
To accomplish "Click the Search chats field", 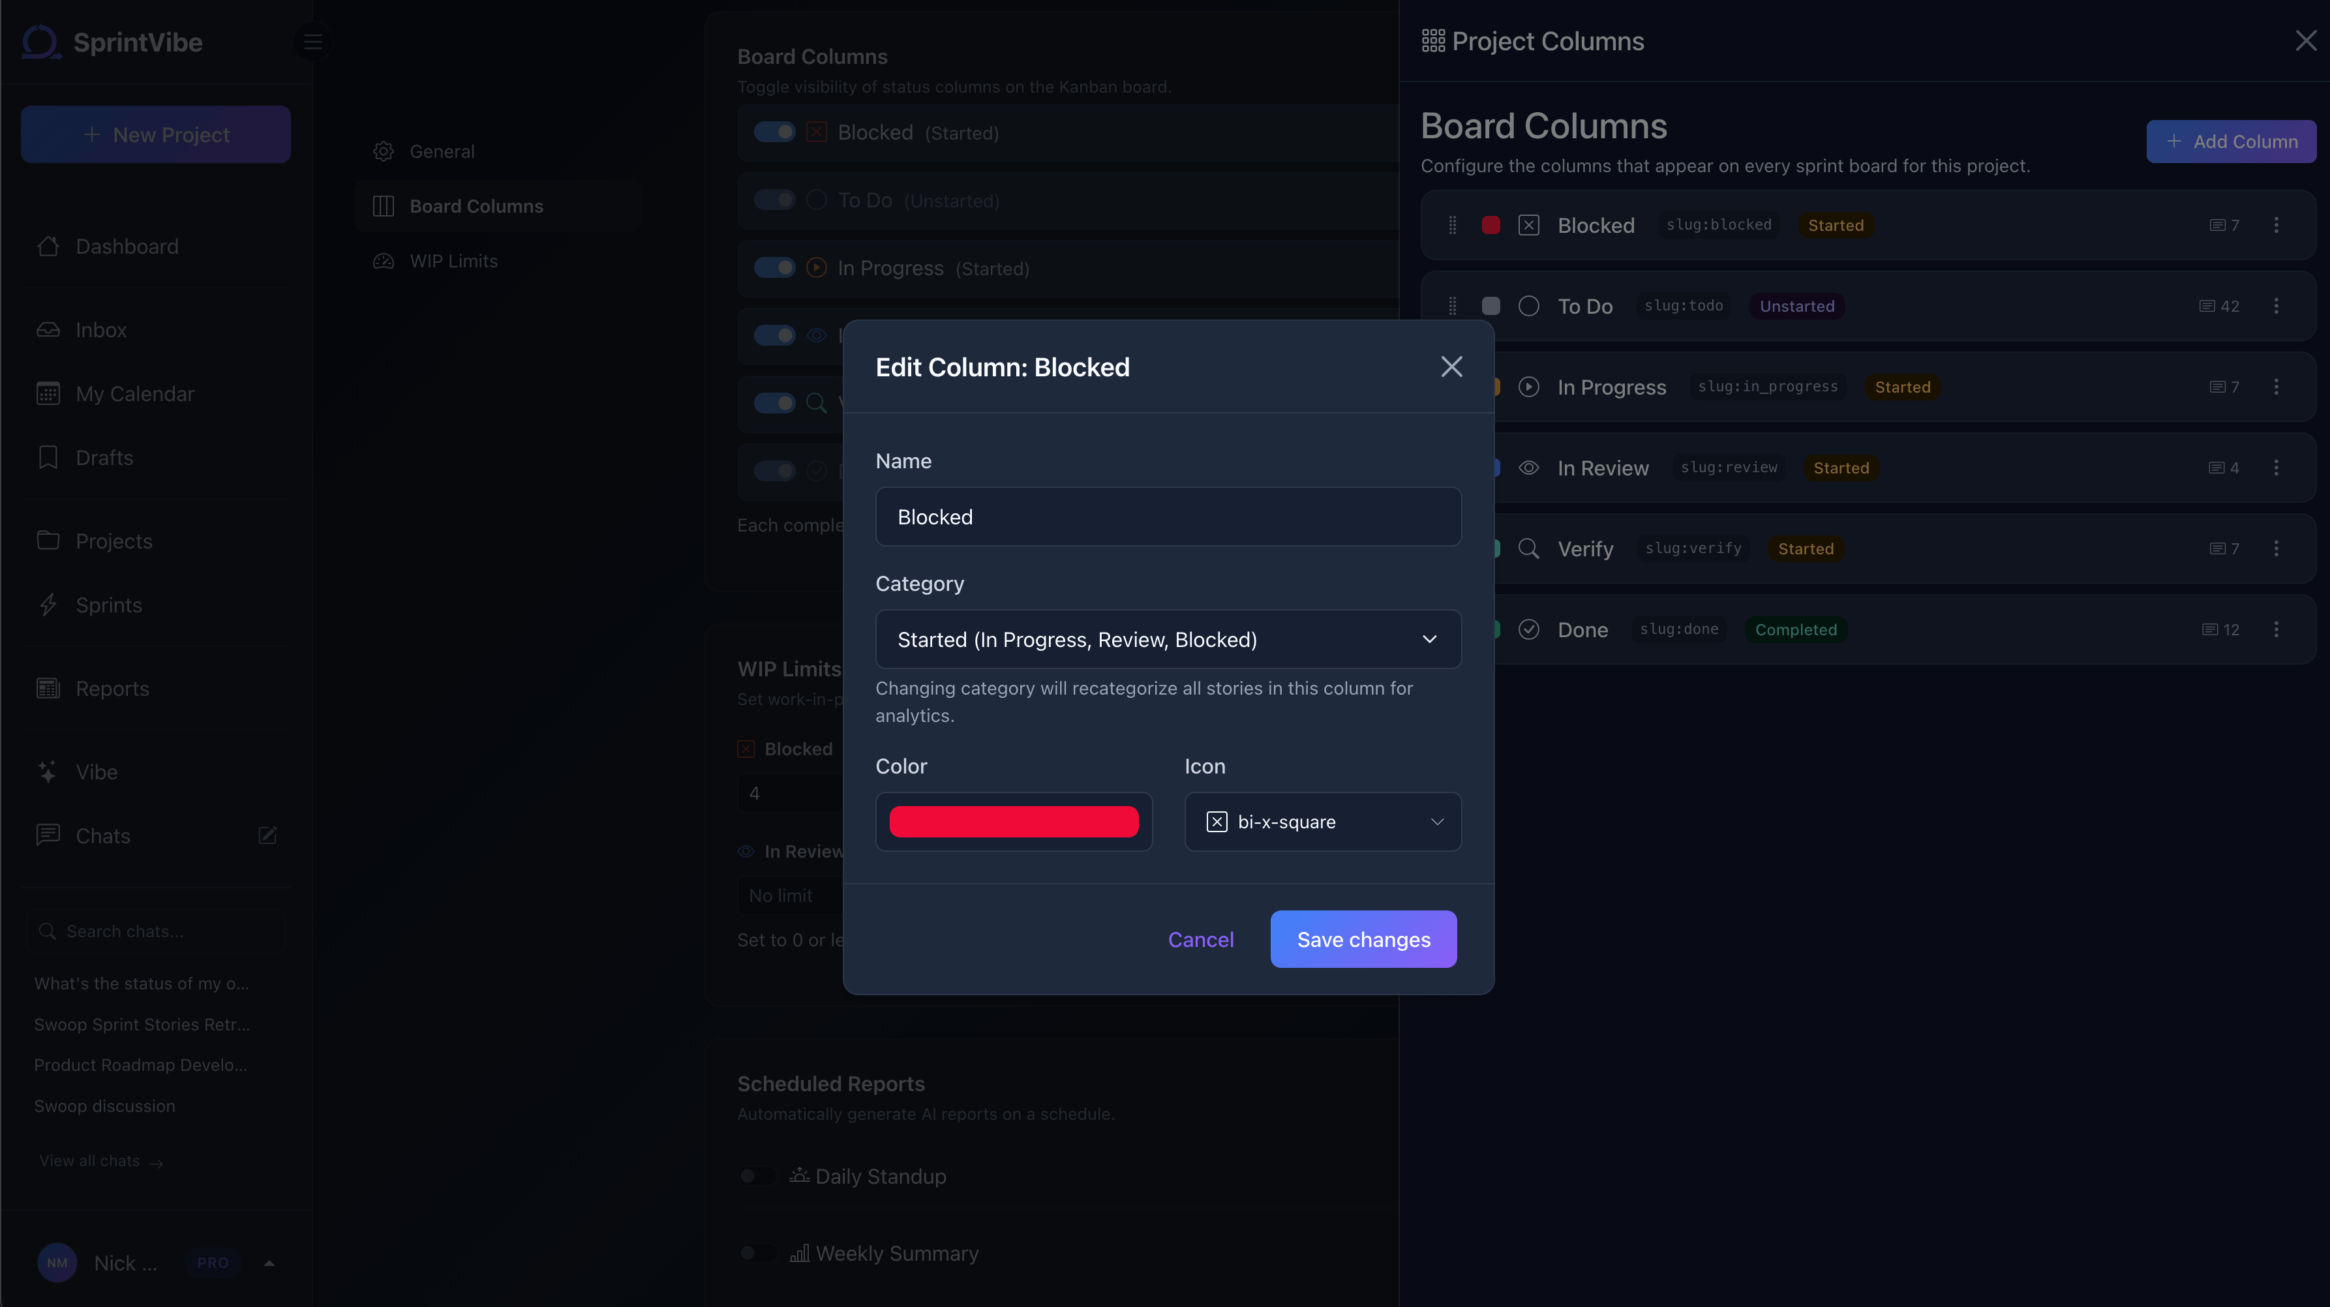I will pyautogui.click(x=156, y=931).
